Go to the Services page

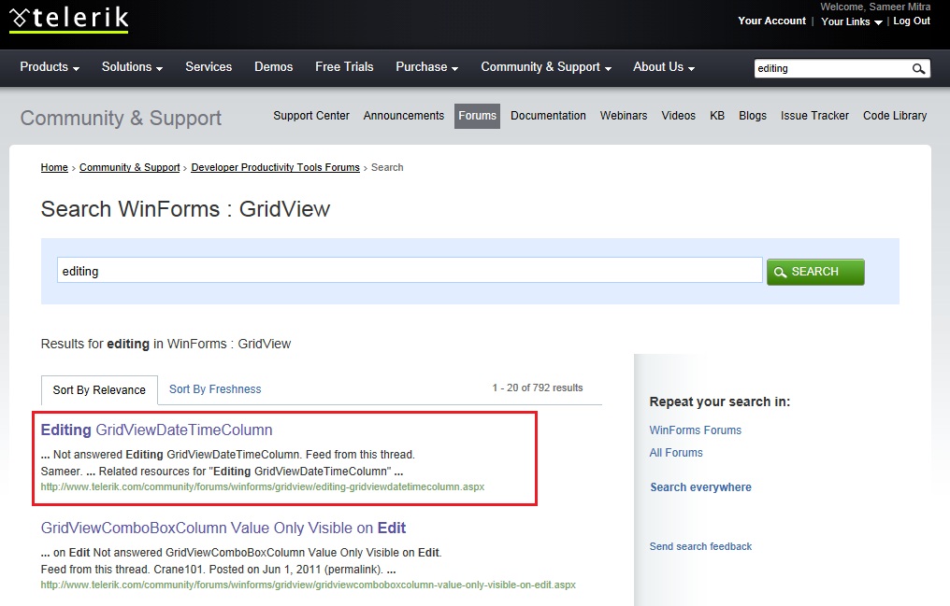pos(209,67)
